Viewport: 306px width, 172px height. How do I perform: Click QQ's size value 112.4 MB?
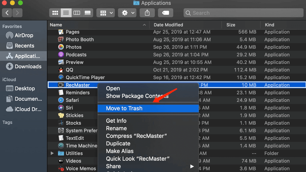coord(245,70)
